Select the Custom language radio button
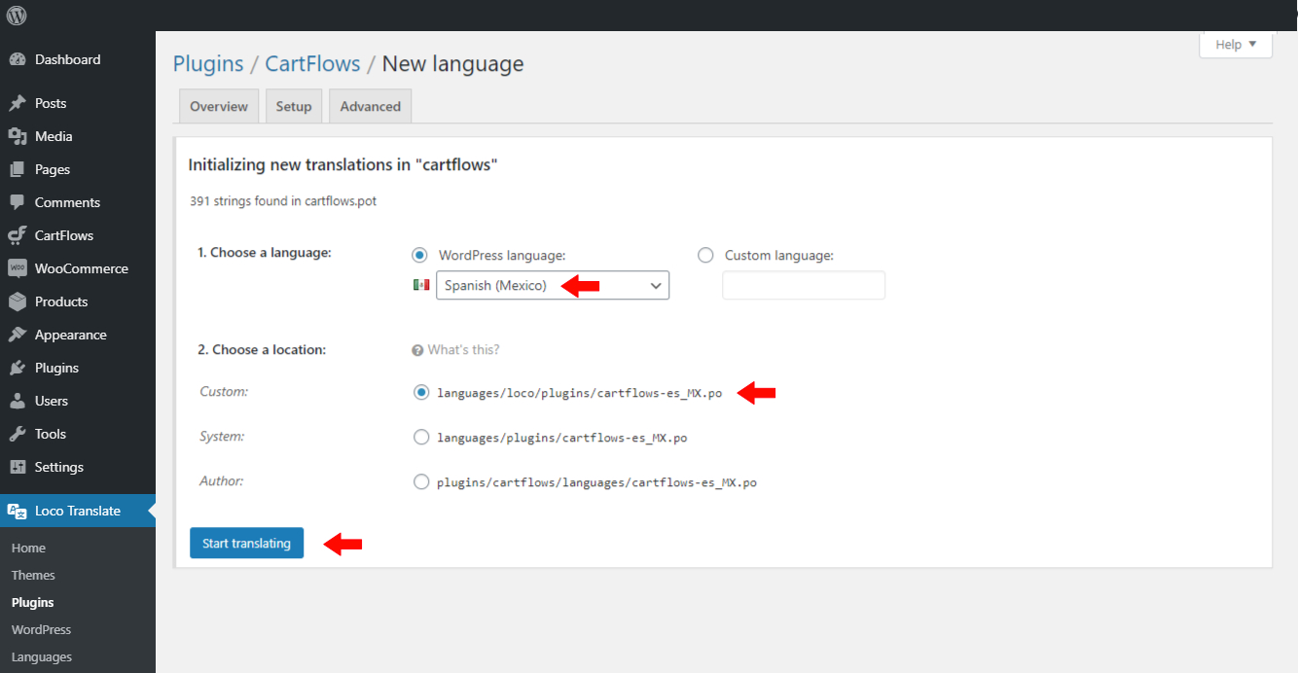 click(705, 255)
